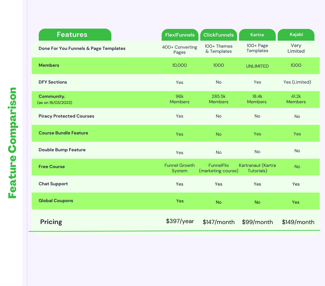Click ClickFunnels' Yes for Chat Support

tap(219, 184)
